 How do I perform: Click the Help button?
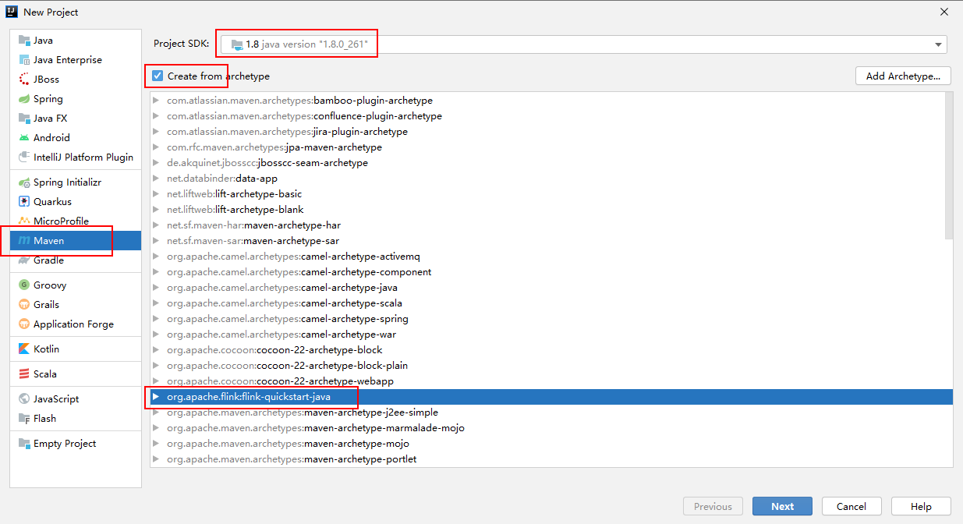coord(921,506)
